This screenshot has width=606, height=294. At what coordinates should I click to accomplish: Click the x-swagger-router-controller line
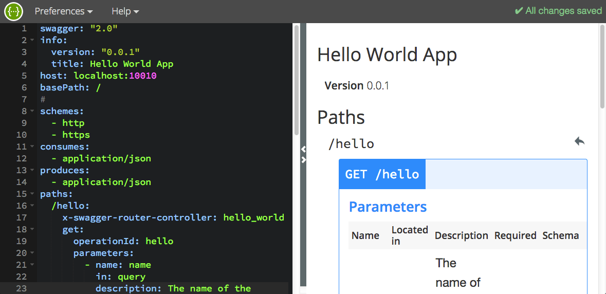173,217
